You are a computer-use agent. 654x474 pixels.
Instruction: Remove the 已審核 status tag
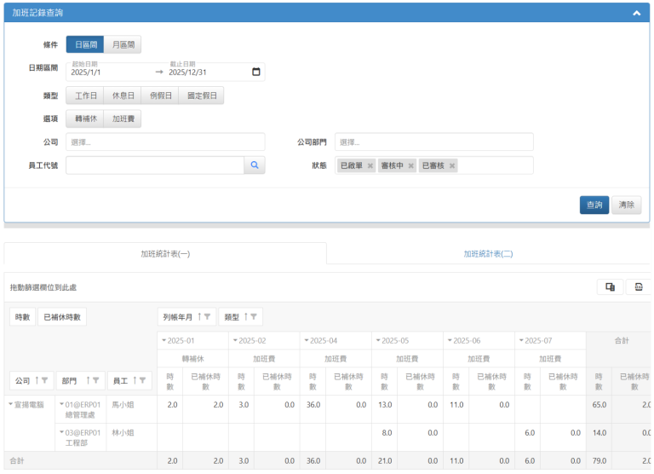tap(452, 165)
